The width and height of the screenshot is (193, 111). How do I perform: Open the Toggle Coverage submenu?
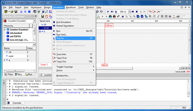tap(74, 67)
